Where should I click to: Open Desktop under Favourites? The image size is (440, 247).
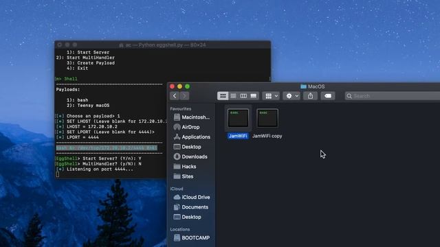tap(188, 147)
